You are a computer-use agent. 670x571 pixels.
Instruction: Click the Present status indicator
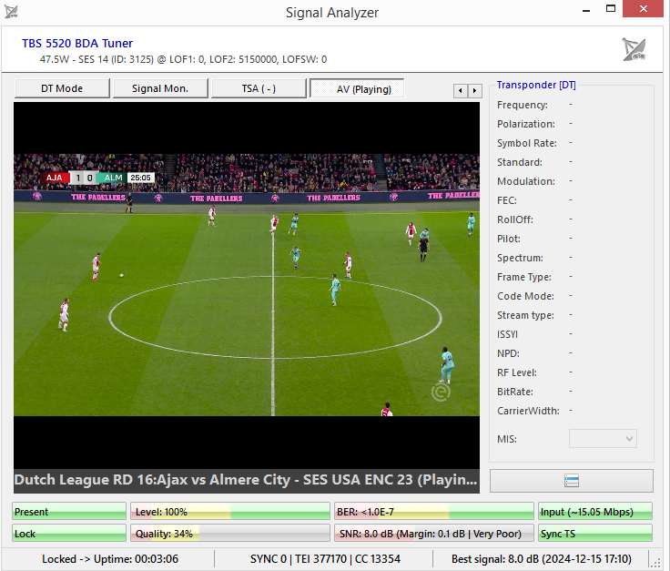(x=69, y=511)
